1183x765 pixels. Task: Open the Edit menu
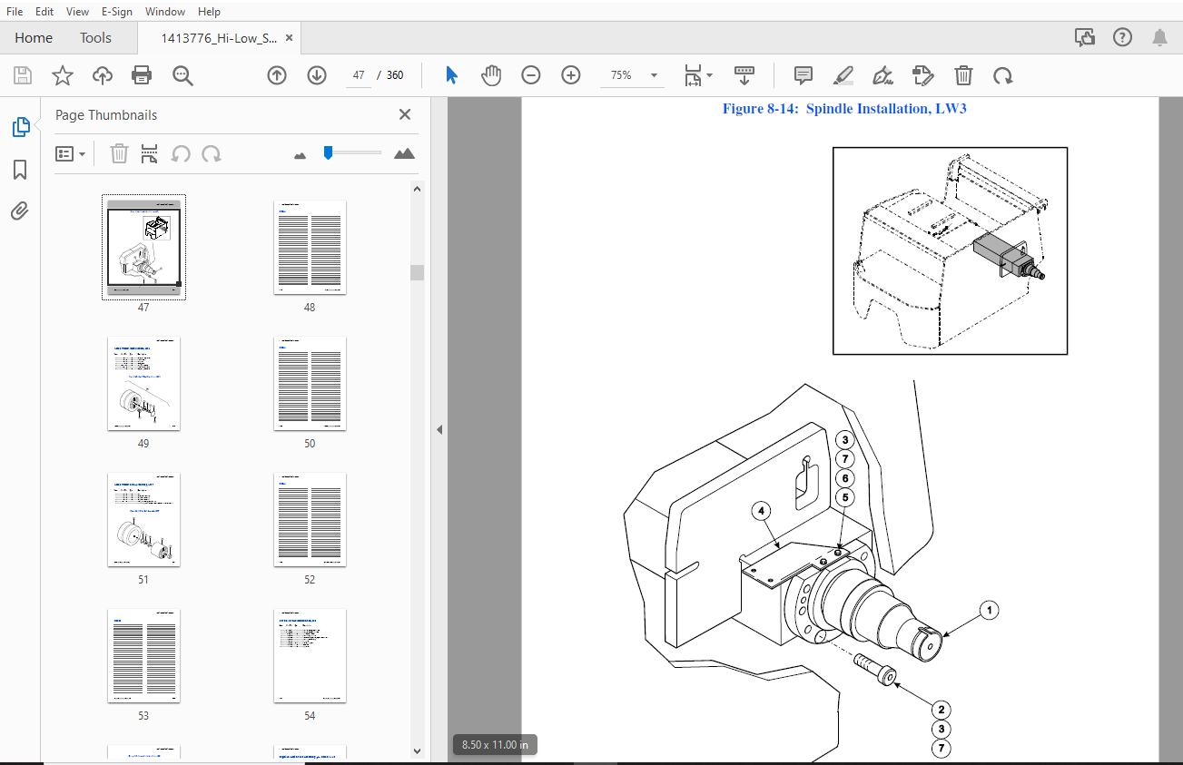click(x=44, y=12)
